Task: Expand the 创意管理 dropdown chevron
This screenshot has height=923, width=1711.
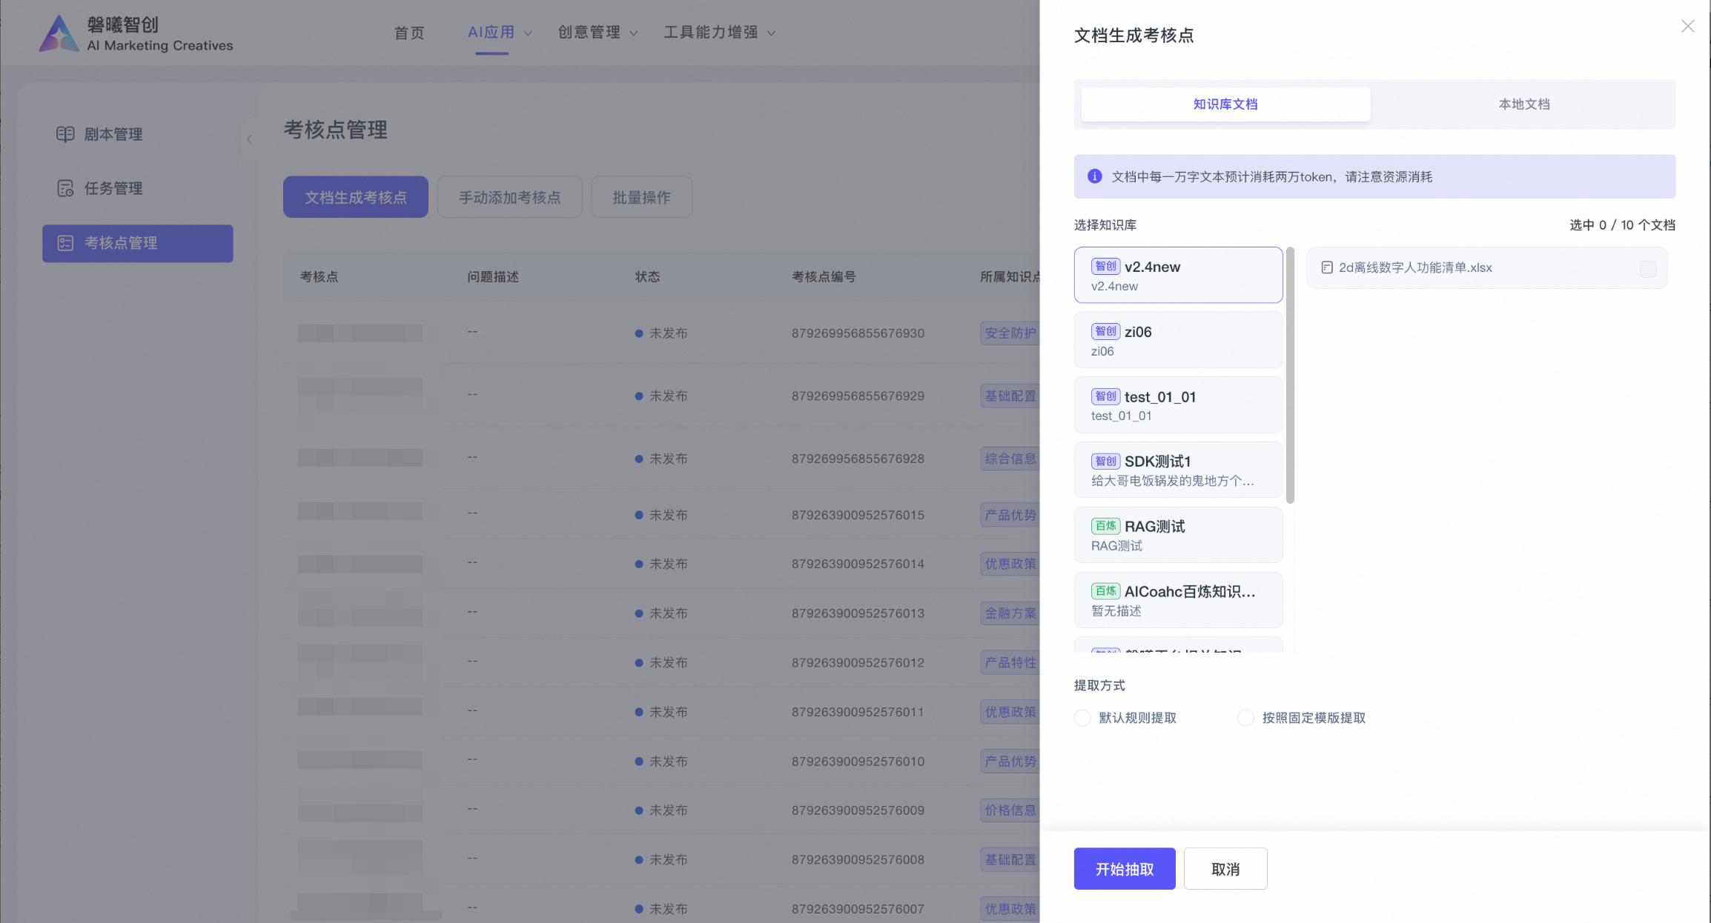Action: point(633,33)
